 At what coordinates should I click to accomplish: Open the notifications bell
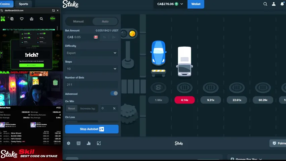[x=282, y=4]
